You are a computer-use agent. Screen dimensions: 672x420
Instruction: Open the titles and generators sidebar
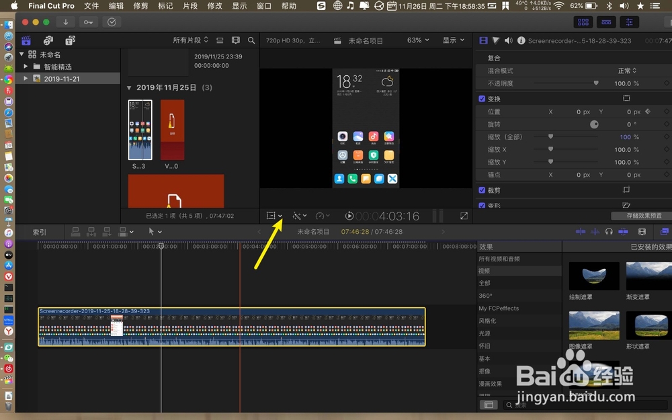[70, 40]
